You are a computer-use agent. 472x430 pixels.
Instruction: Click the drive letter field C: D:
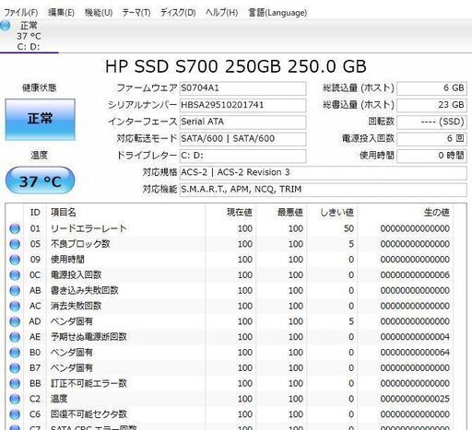pyautogui.click(x=242, y=156)
